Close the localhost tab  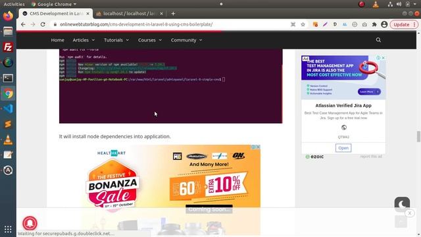(x=161, y=13)
